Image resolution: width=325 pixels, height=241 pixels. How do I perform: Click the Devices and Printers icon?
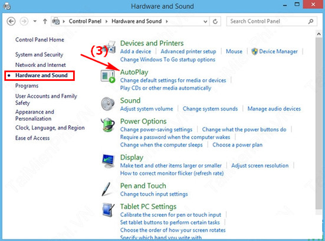click(109, 47)
